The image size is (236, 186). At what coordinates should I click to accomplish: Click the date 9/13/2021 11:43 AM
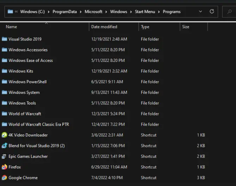[109, 92]
